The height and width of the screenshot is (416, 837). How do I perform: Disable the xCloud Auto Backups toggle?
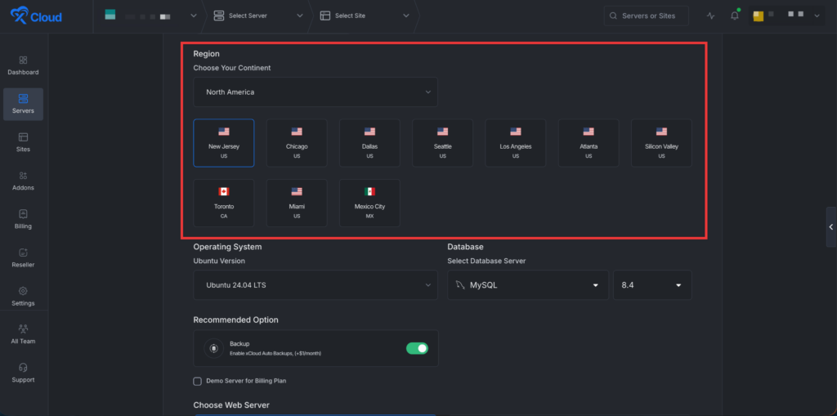pyautogui.click(x=417, y=348)
